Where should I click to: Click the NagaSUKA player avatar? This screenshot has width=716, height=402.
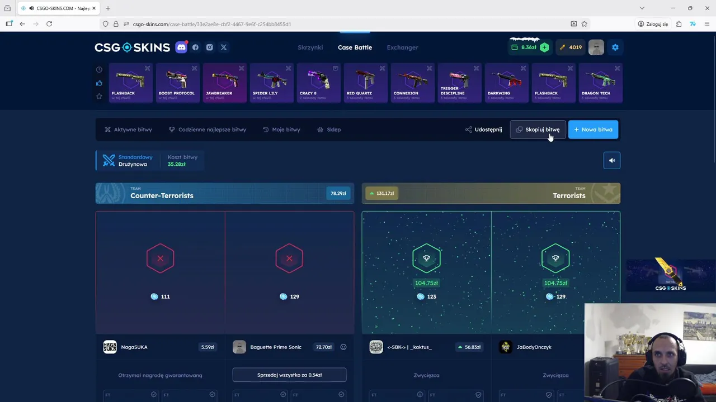pyautogui.click(x=110, y=347)
